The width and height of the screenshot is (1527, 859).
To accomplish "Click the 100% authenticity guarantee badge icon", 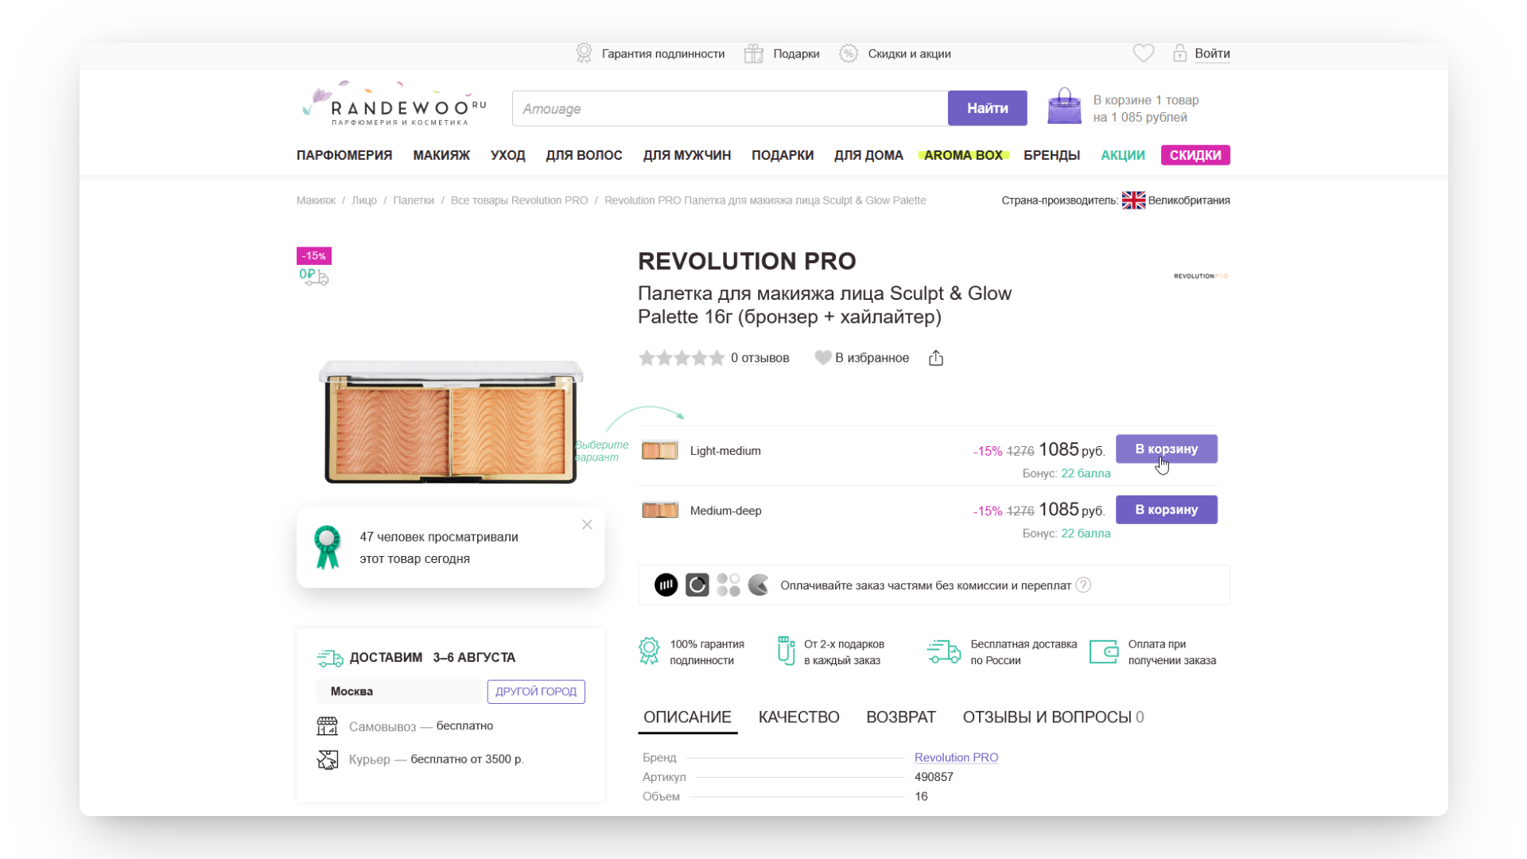I will tap(649, 651).
